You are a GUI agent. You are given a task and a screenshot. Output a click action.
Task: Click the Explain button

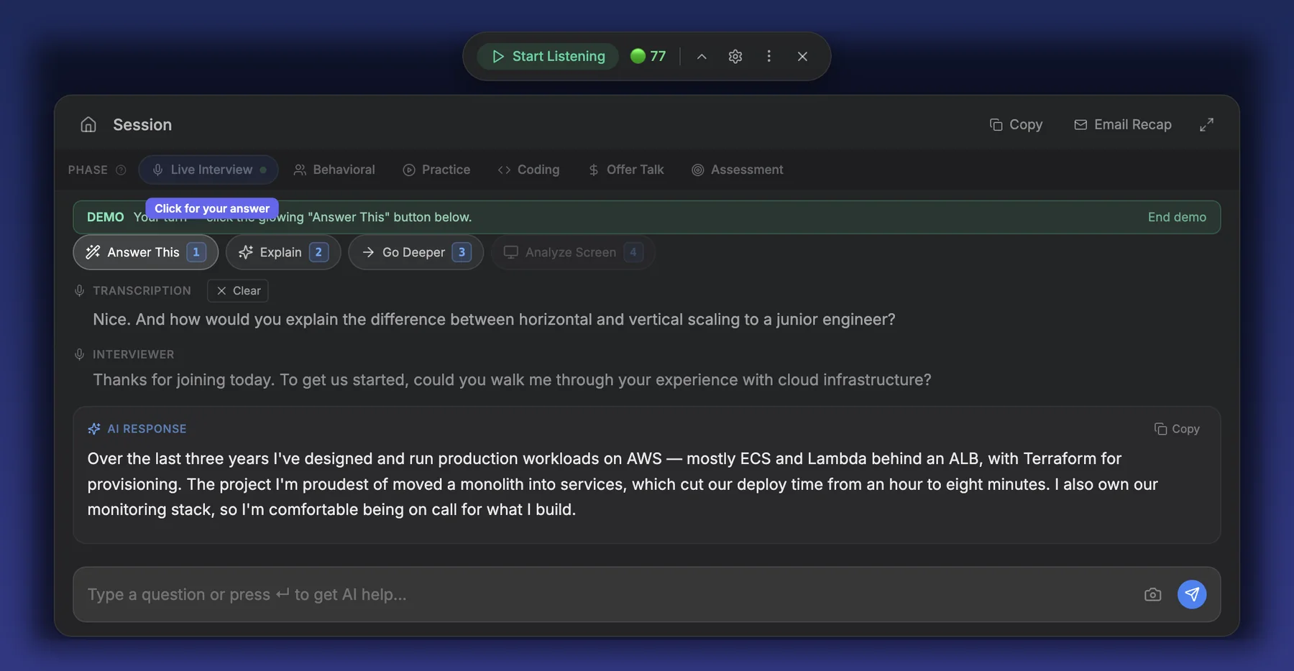tap(283, 252)
